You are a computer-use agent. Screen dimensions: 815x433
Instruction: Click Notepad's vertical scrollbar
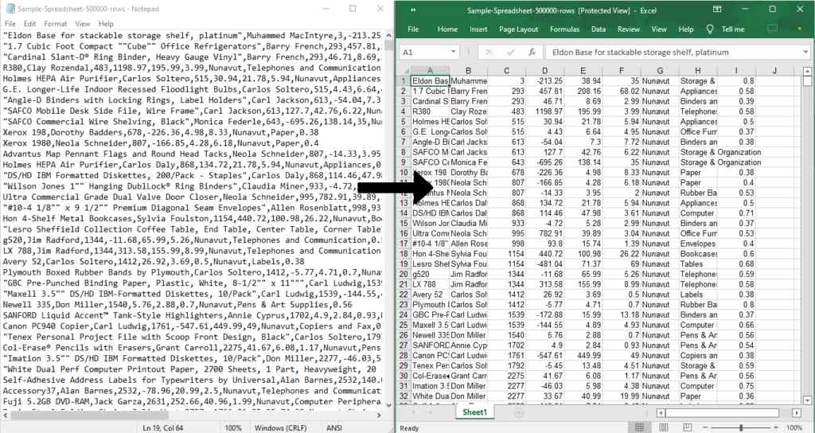tap(388, 218)
